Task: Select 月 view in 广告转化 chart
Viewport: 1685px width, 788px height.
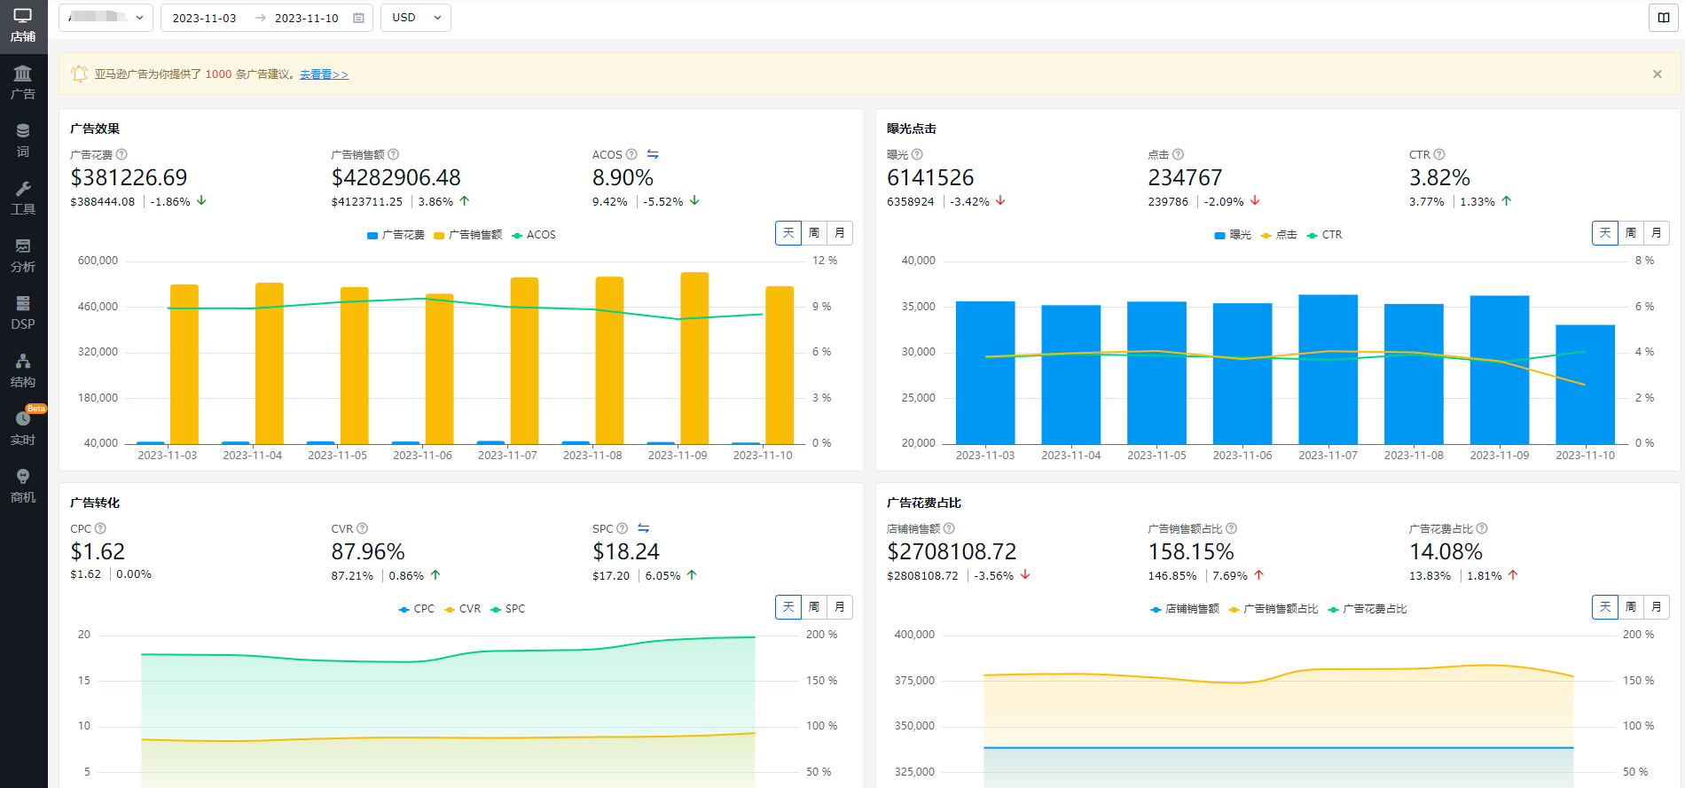Action: coord(840,607)
